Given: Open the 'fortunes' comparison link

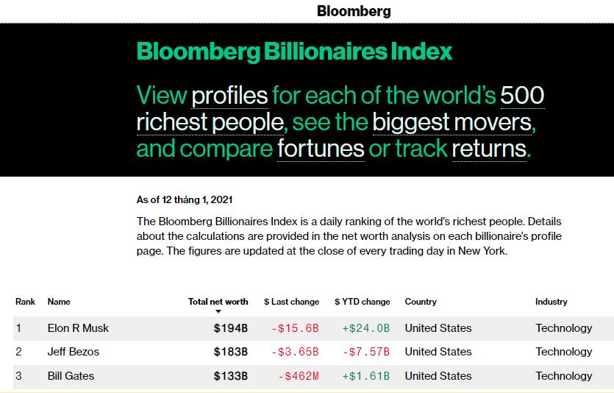Looking at the screenshot, I should coord(321,149).
